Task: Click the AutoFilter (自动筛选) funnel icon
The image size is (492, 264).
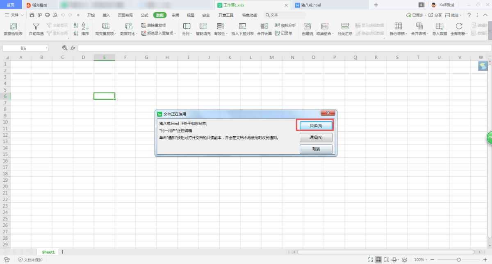Action: point(36,27)
